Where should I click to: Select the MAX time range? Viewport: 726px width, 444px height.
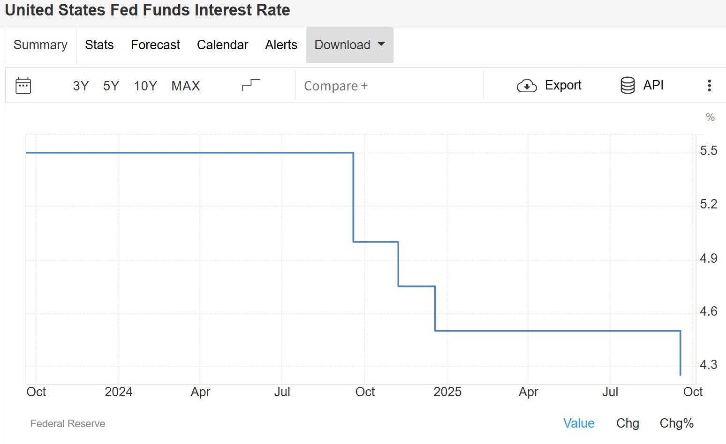pyautogui.click(x=186, y=86)
